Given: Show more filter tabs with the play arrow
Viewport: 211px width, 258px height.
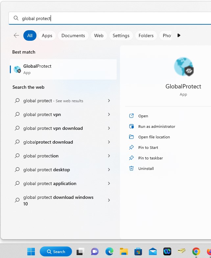Looking at the screenshot, I should pyautogui.click(x=179, y=35).
